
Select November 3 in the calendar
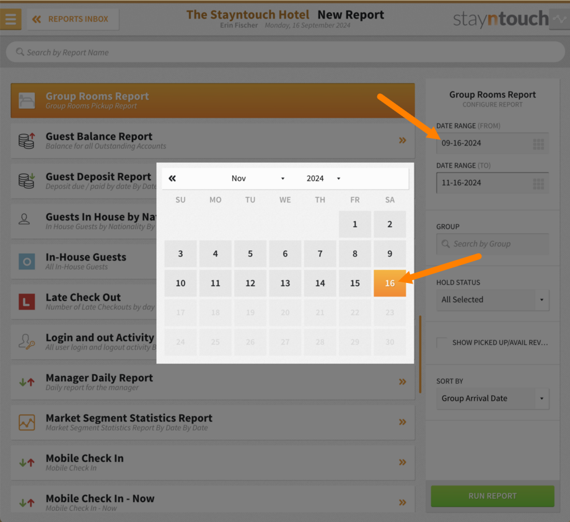[x=180, y=253]
